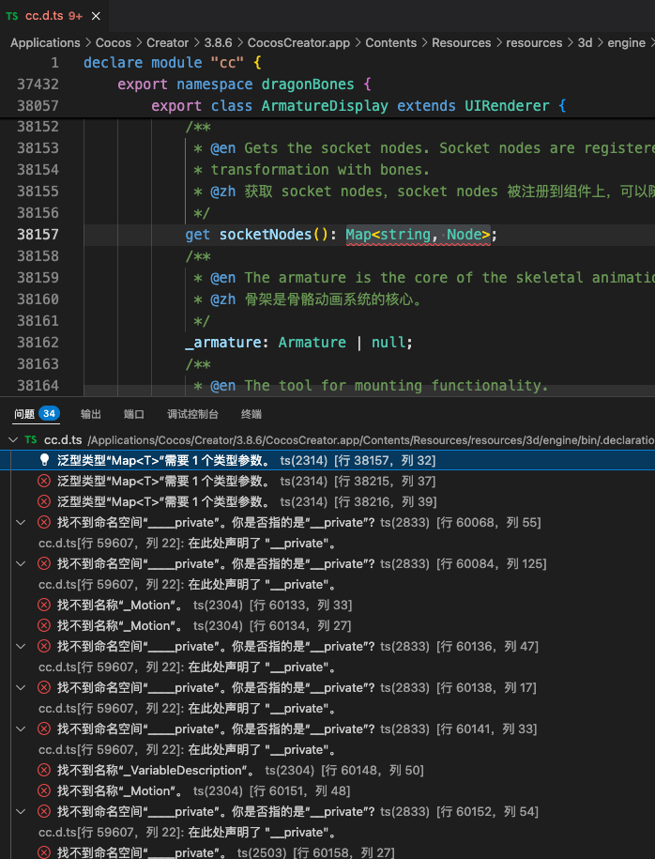The image size is (655, 859).
Task: Collapse the problem entry at line 60084
Action: [x=22, y=564]
